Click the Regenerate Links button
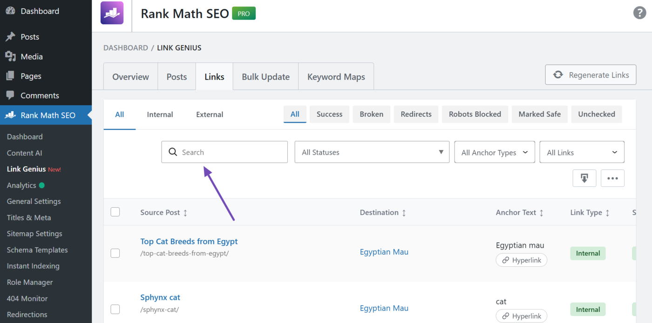Screen dimensions: 652x323 click(591, 75)
